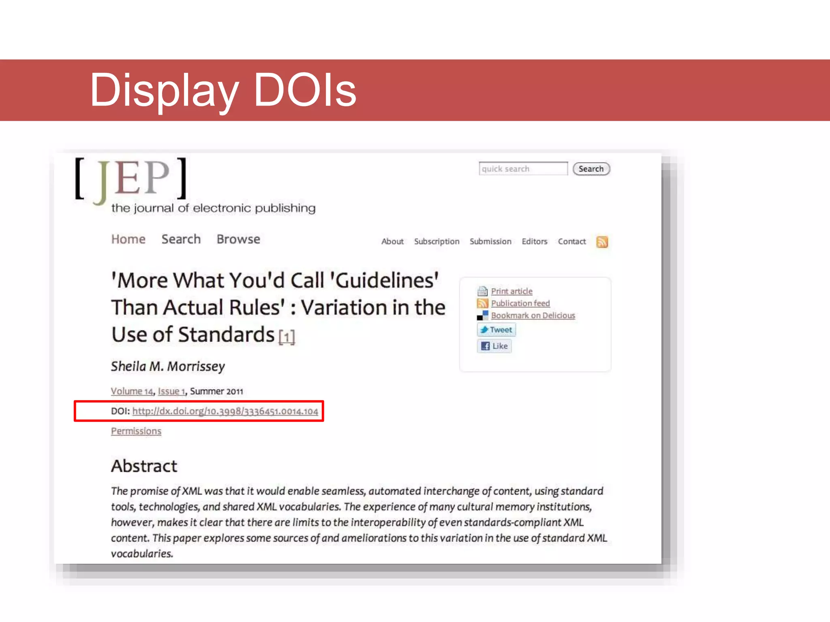Image resolution: width=830 pixels, height=622 pixels.
Task: Open the Search navigation item
Action: coord(181,239)
